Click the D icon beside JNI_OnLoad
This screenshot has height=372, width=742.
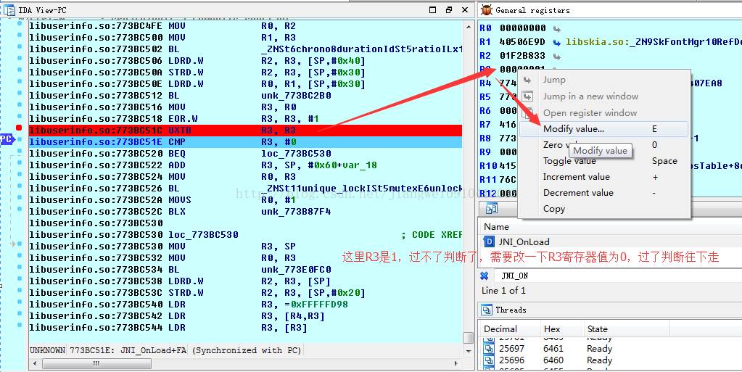point(489,242)
